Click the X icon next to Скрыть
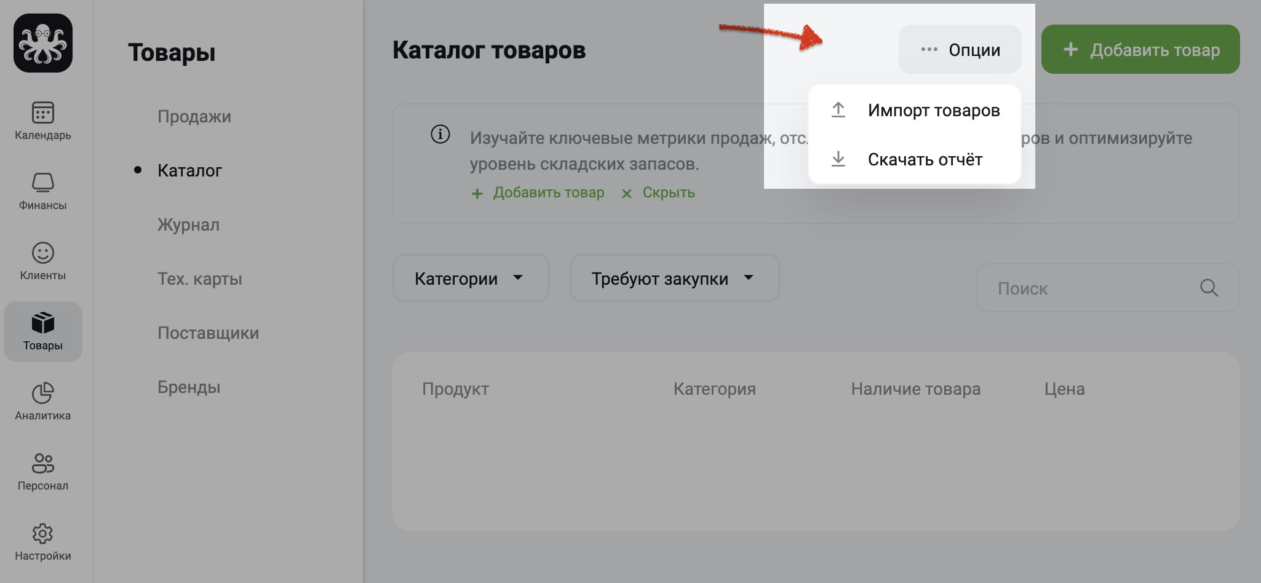The width and height of the screenshot is (1261, 583). [x=627, y=194]
